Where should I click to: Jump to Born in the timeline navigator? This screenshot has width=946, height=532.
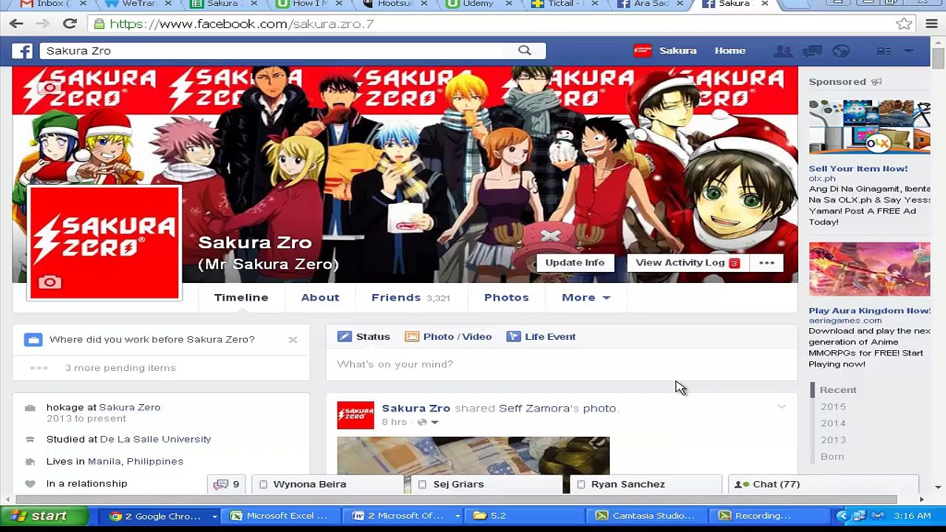coord(831,456)
